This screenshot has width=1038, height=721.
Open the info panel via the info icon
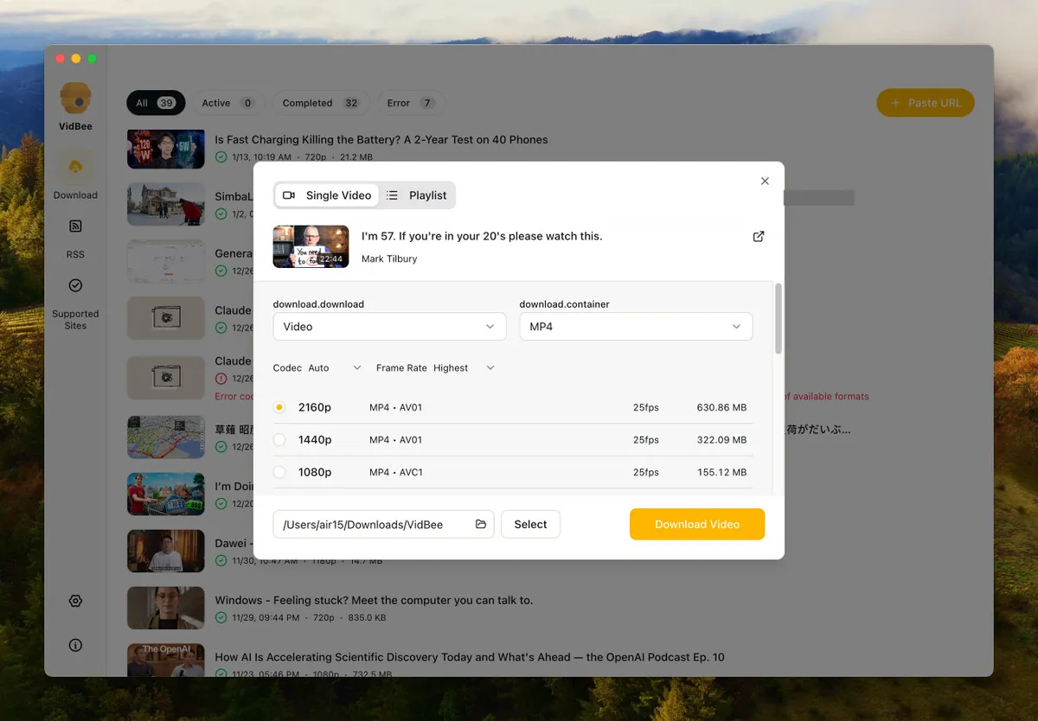tap(75, 645)
